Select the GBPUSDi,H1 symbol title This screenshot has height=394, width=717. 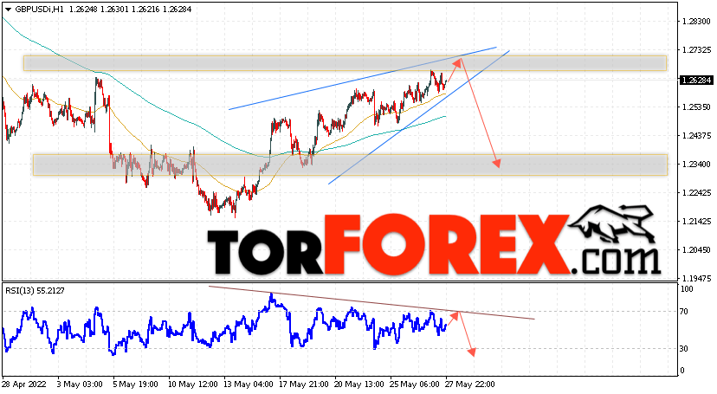point(39,10)
